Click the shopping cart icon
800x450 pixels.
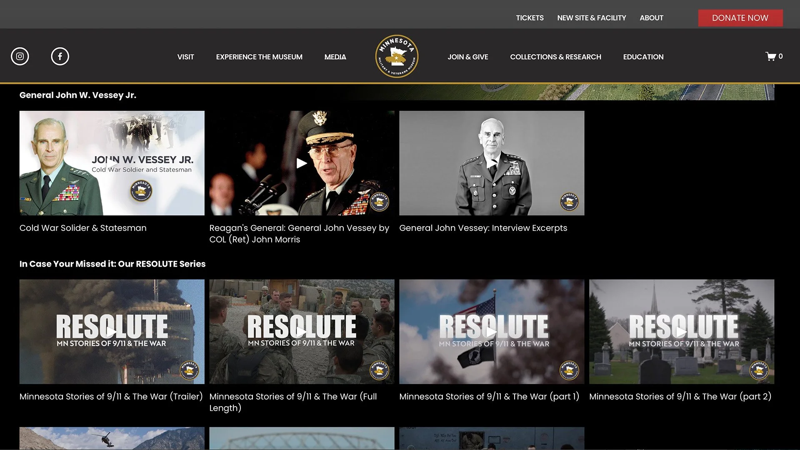pos(771,56)
